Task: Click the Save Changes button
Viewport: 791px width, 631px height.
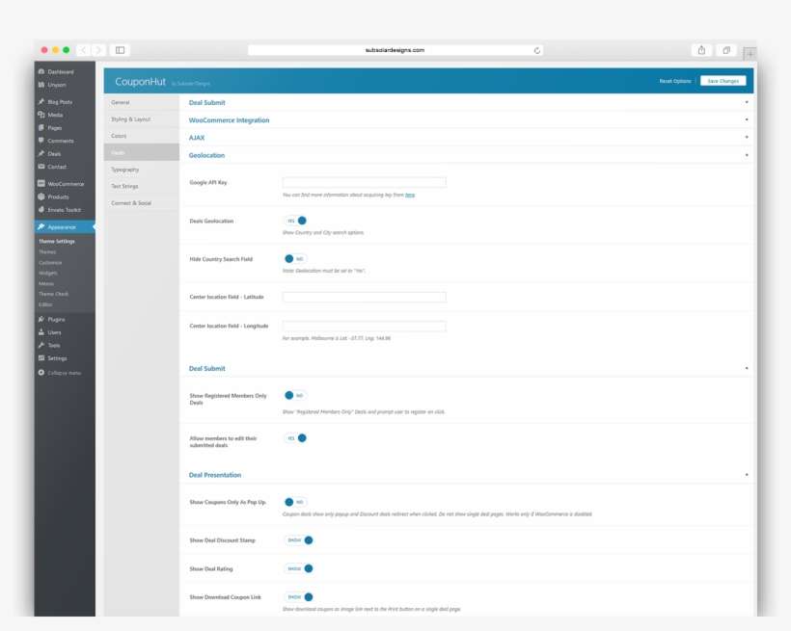Action: click(723, 81)
